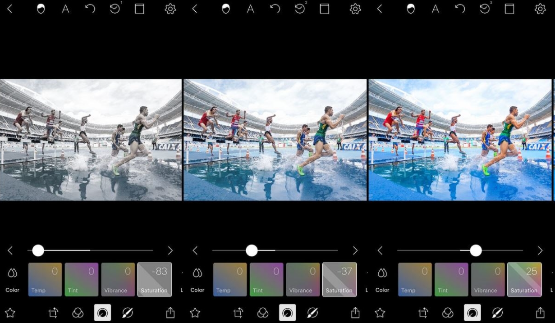
Task: Tap the star icon in the leftmost screen
Action: (10, 313)
